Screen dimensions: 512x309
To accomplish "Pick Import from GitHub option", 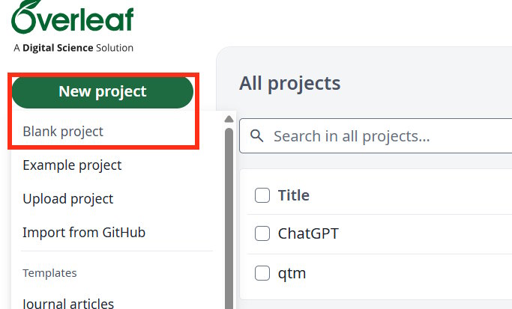I will coord(84,233).
